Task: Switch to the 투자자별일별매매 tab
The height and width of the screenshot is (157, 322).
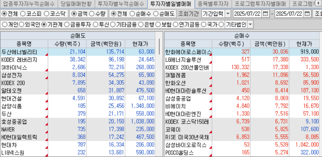Action: click(x=171, y=4)
